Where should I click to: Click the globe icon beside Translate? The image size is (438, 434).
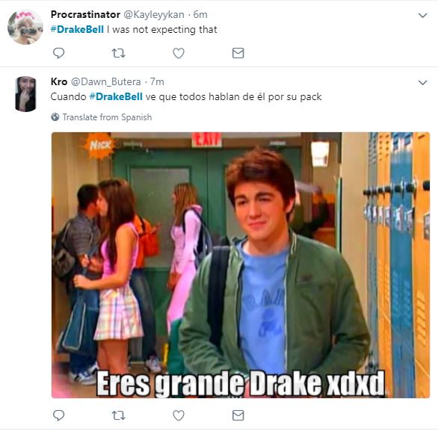tap(55, 117)
